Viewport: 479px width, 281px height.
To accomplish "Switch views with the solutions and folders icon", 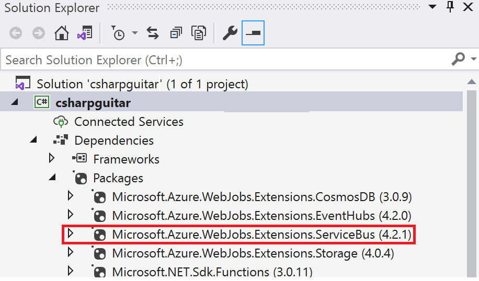I will click(85, 33).
